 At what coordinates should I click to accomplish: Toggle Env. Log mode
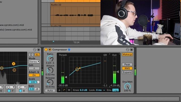pyautogui.click(x=115, y=90)
